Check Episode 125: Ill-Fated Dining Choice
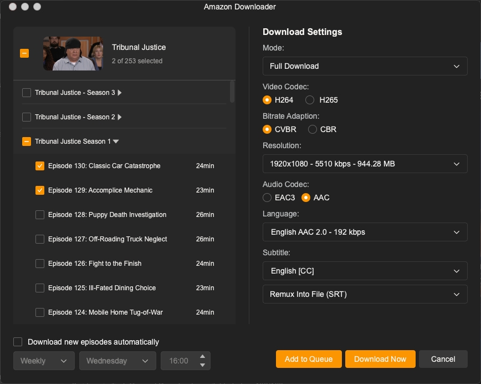 pos(40,288)
